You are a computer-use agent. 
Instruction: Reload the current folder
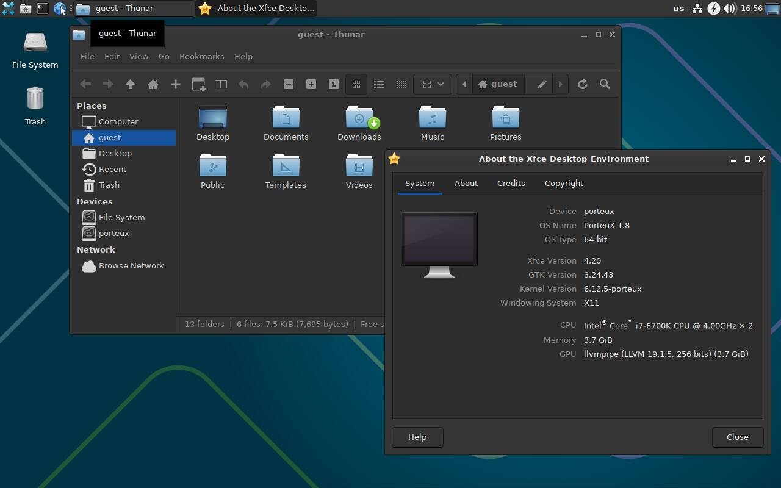pyautogui.click(x=583, y=84)
